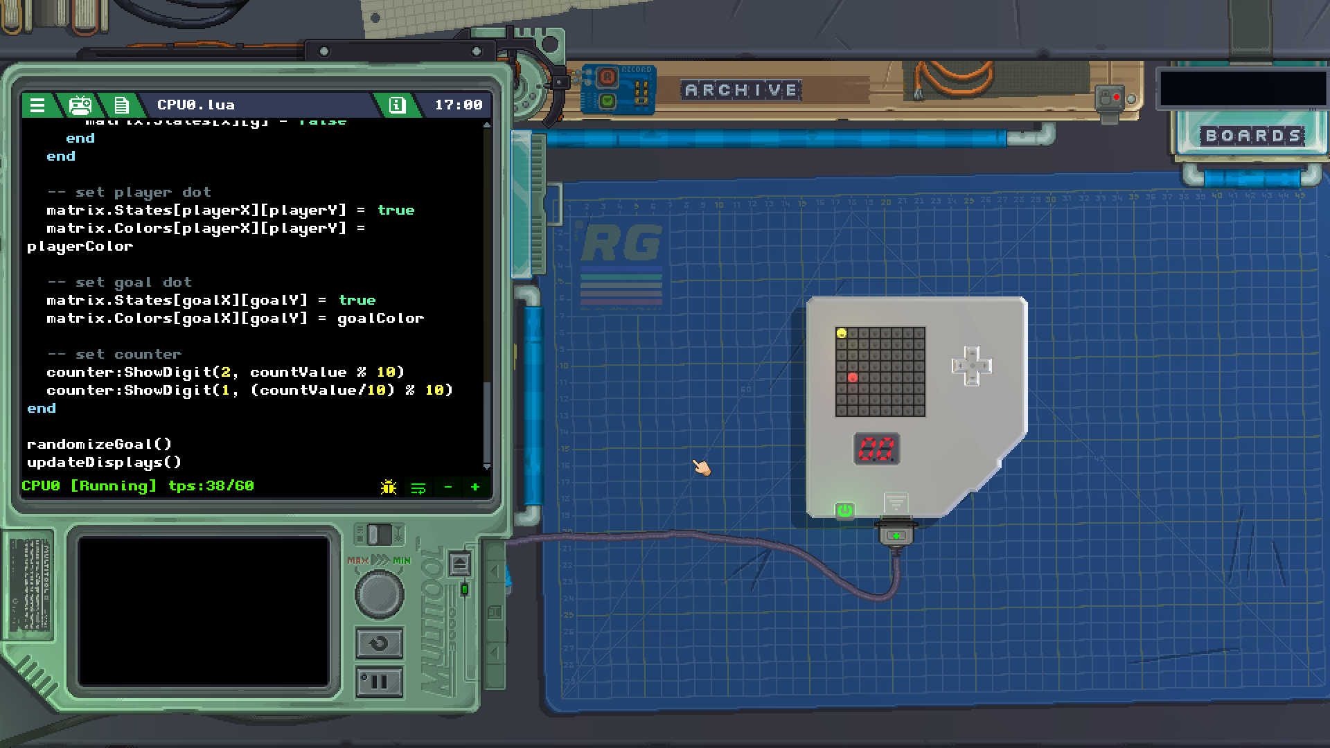Switch to the CPU0.lua tab title
This screenshot has width=1330, height=748.
coord(196,105)
